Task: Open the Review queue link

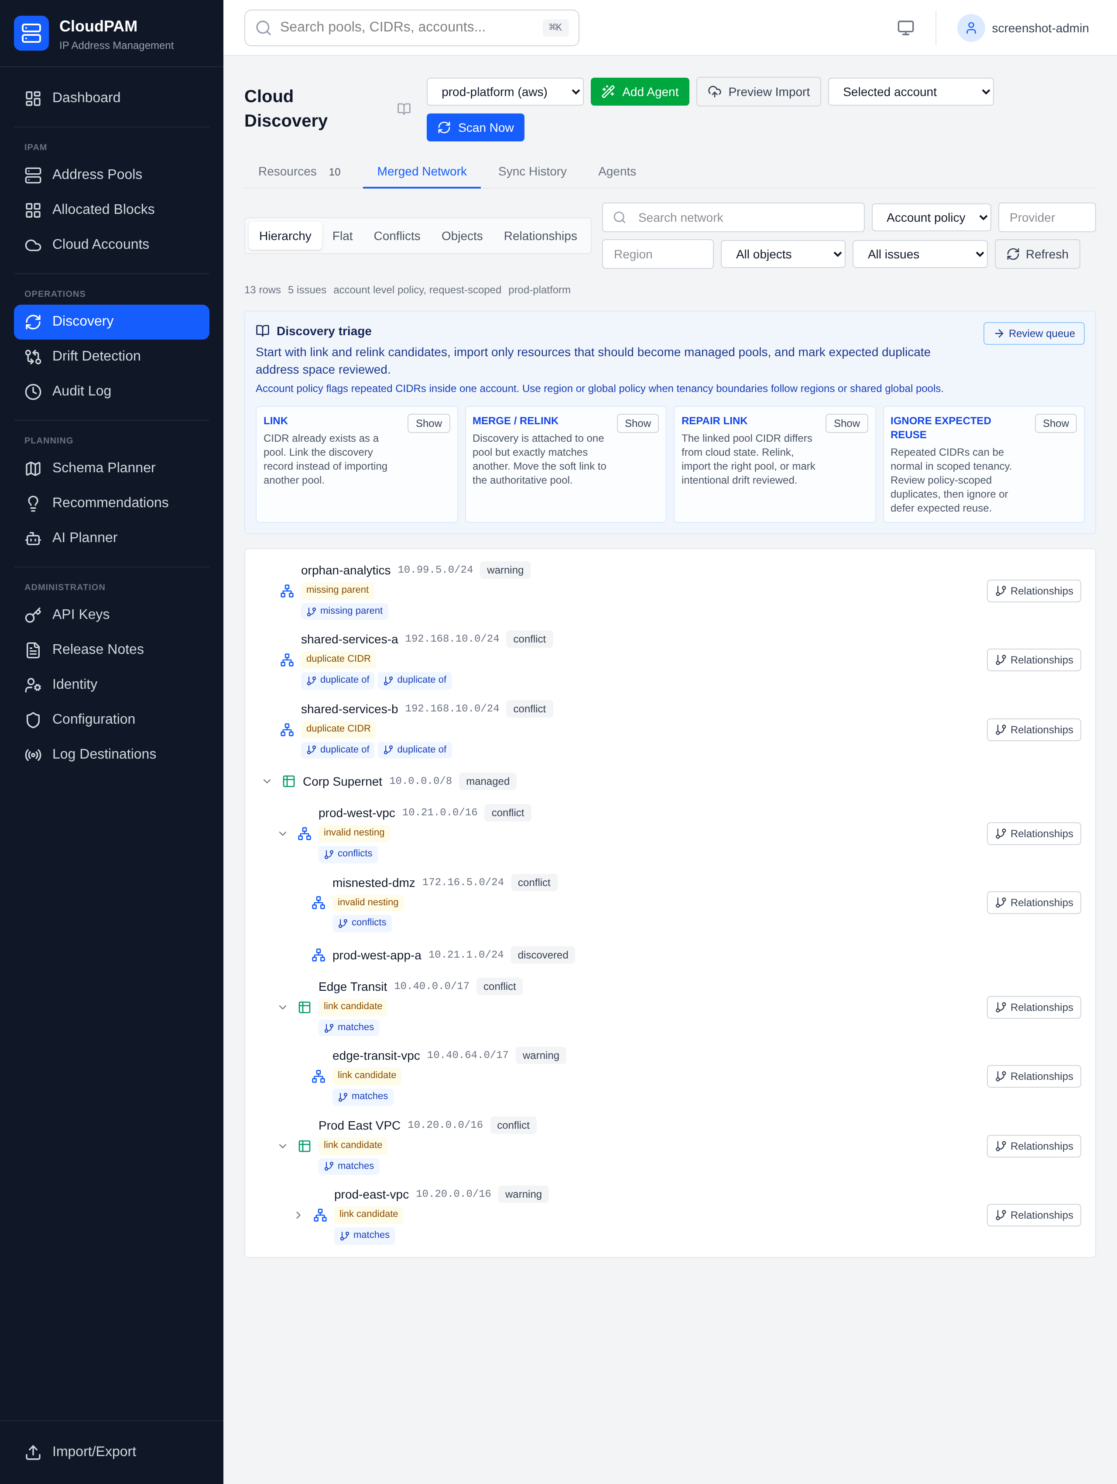Action: click(x=1034, y=333)
